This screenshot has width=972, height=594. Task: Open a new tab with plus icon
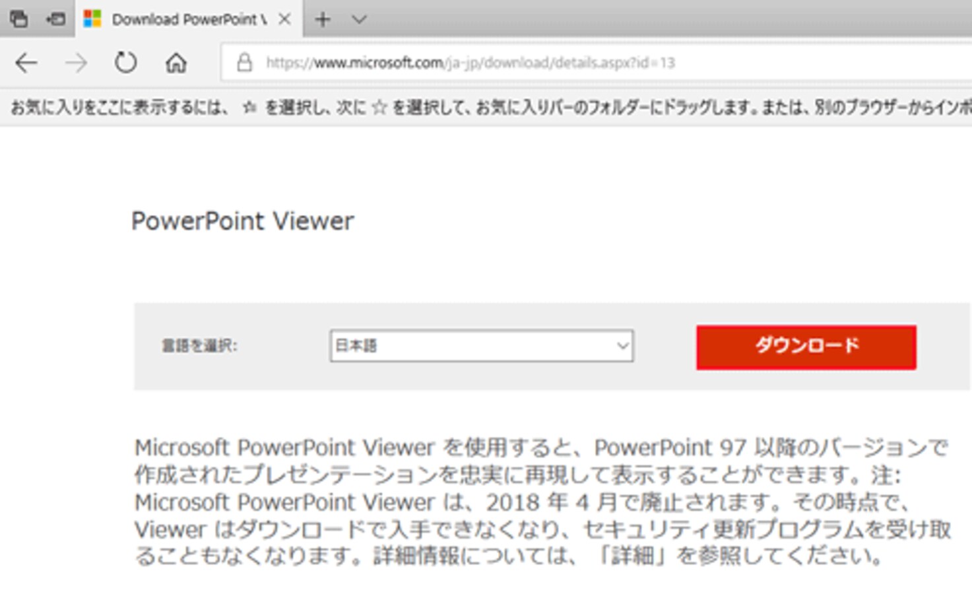[323, 19]
